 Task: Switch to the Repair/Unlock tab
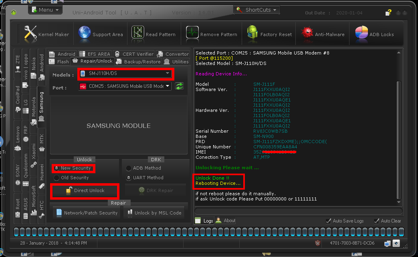(92, 61)
